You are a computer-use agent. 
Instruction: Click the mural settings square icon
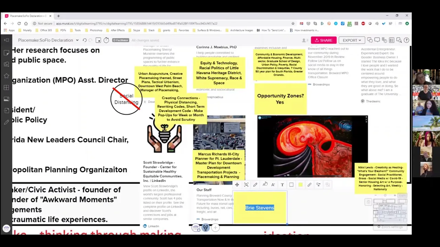98,40
